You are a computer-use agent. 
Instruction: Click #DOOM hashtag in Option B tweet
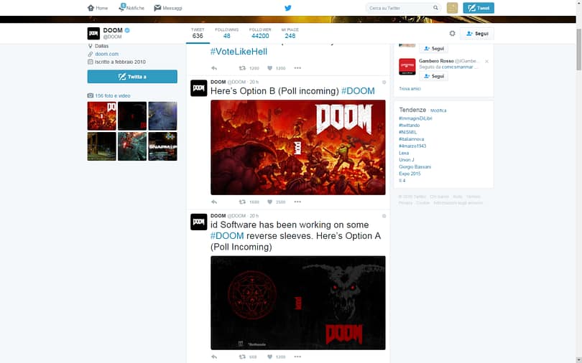(x=358, y=91)
